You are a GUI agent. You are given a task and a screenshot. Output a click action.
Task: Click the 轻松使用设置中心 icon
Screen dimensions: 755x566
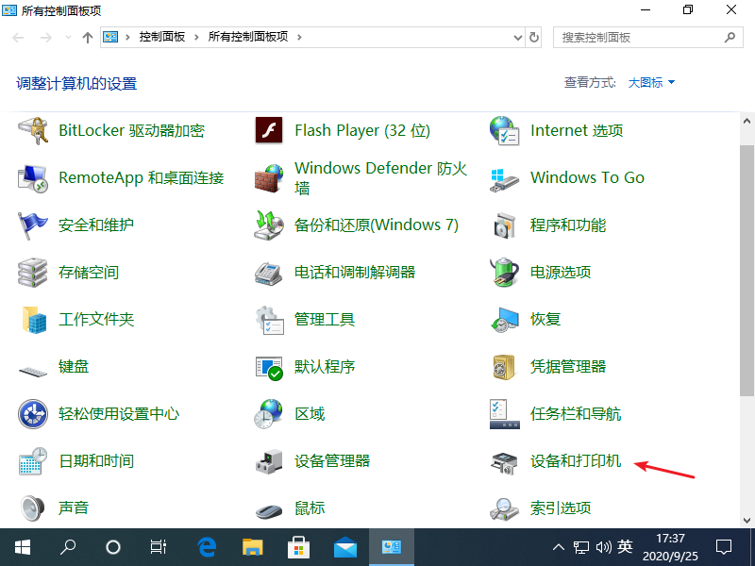coord(33,414)
